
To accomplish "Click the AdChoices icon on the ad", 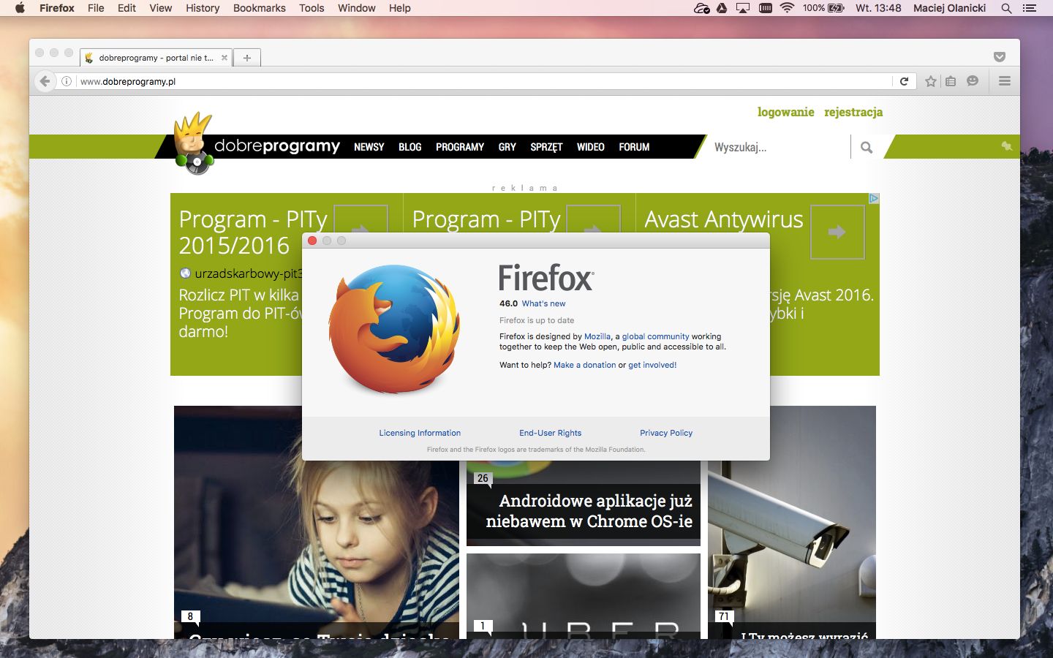I will coord(873,198).
